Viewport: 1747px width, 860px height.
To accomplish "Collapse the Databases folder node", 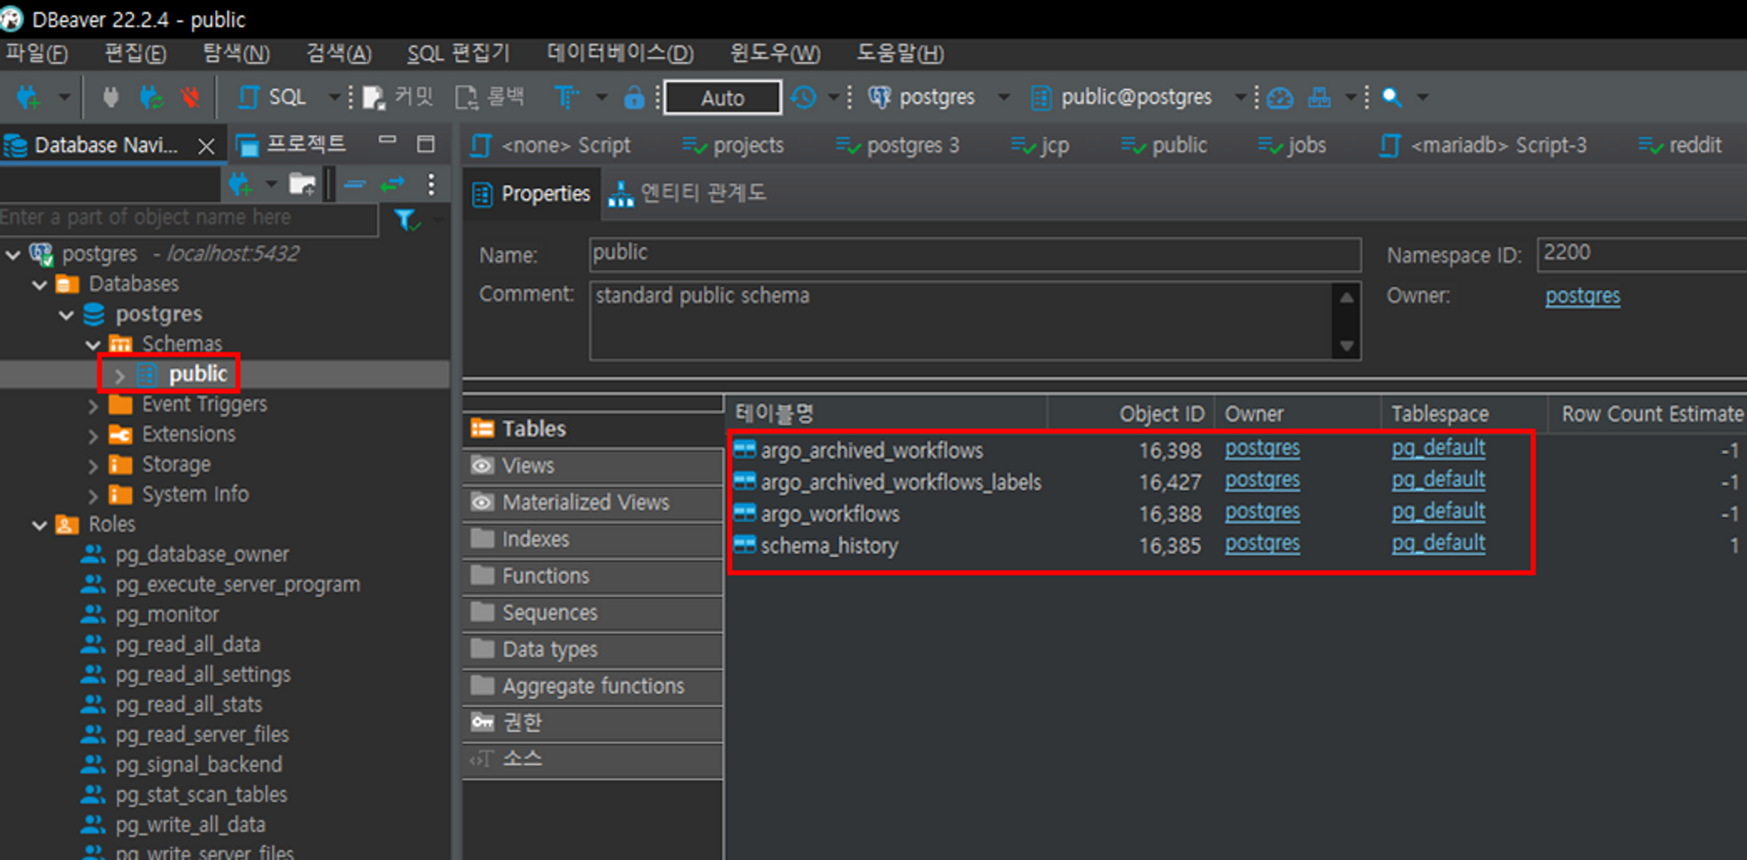I will 39,285.
